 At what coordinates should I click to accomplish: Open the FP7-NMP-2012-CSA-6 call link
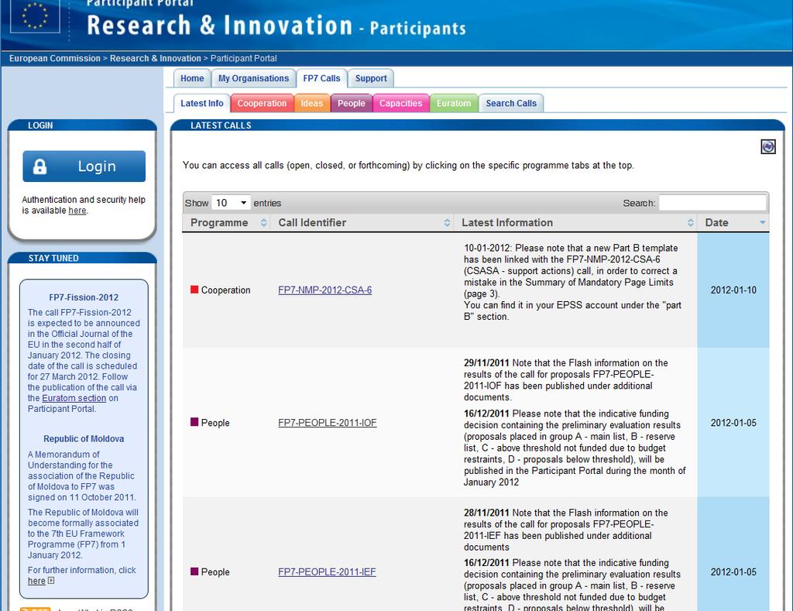tap(324, 290)
